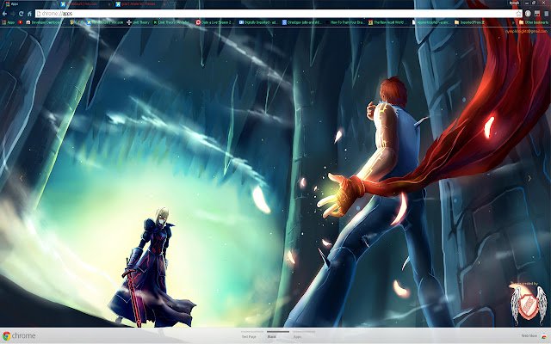Reload the page with the refresh icon

pos(21,14)
